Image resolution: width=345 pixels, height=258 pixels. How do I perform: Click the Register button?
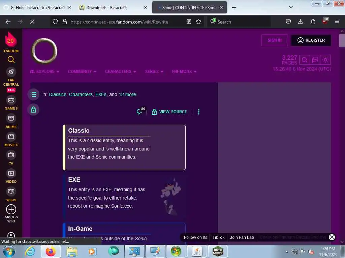click(x=311, y=40)
